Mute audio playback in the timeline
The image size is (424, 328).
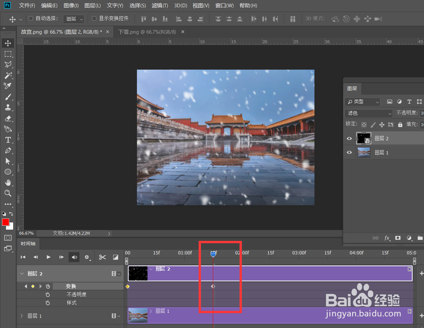point(74,257)
